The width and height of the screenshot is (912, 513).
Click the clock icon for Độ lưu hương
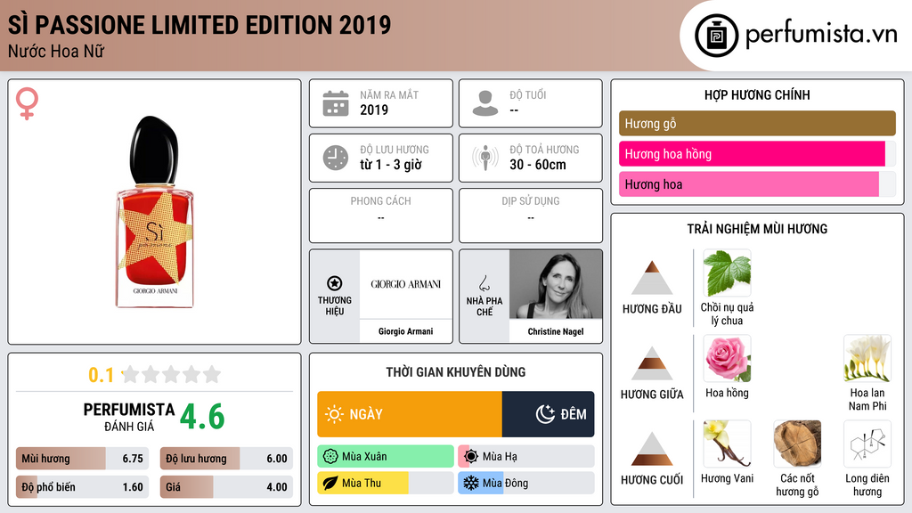point(335,158)
